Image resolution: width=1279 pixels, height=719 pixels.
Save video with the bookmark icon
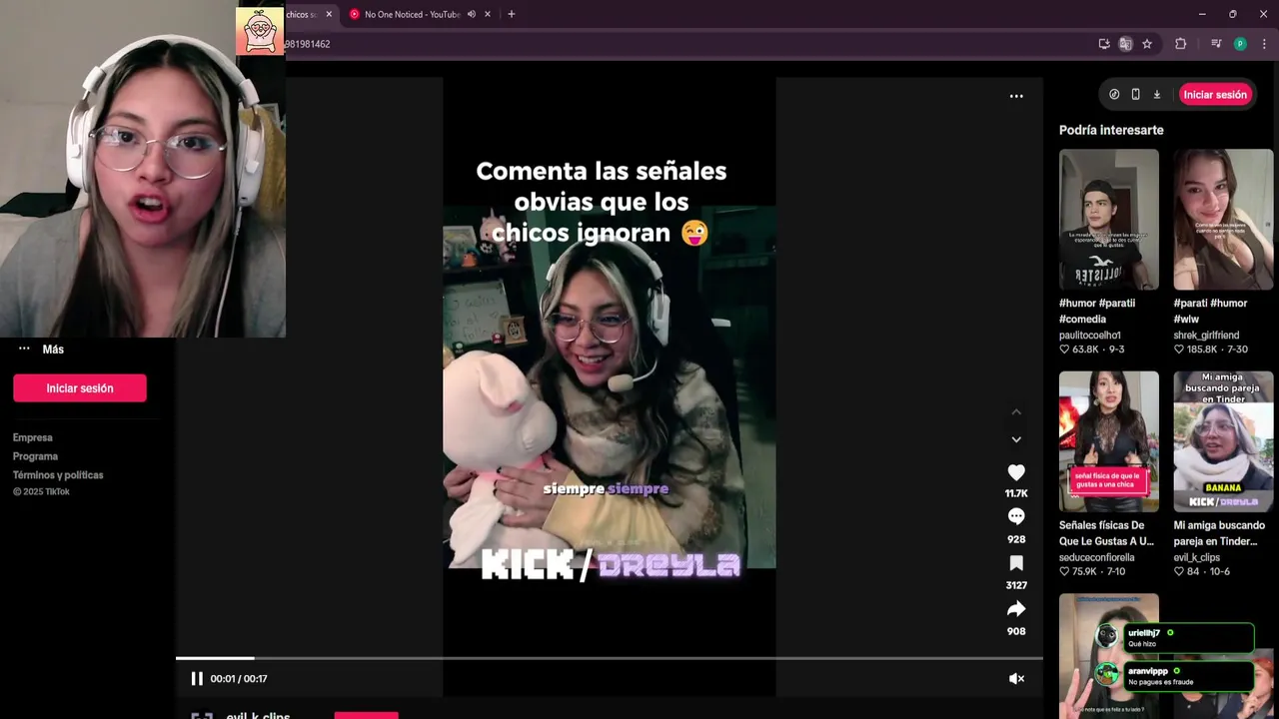click(x=1016, y=563)
